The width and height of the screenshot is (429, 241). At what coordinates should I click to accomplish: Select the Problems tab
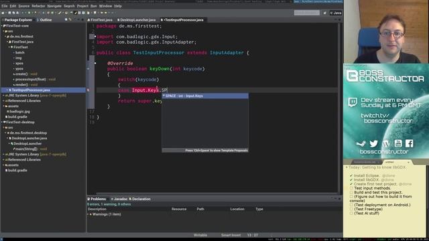tap(97, 199)
